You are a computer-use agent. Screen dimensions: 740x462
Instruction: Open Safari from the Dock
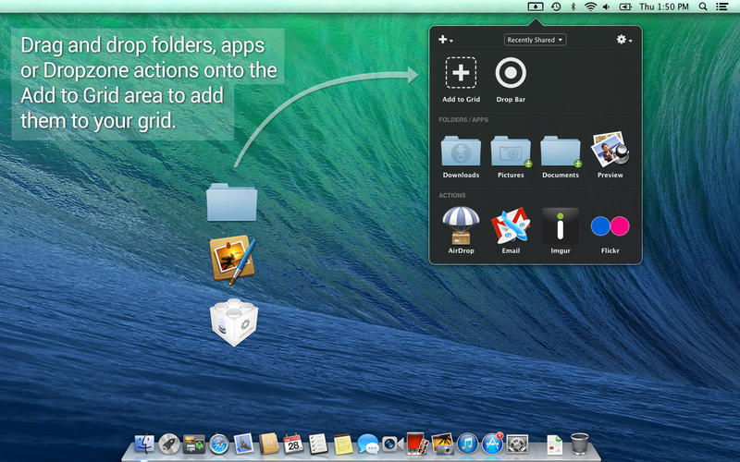coord(219,444)
